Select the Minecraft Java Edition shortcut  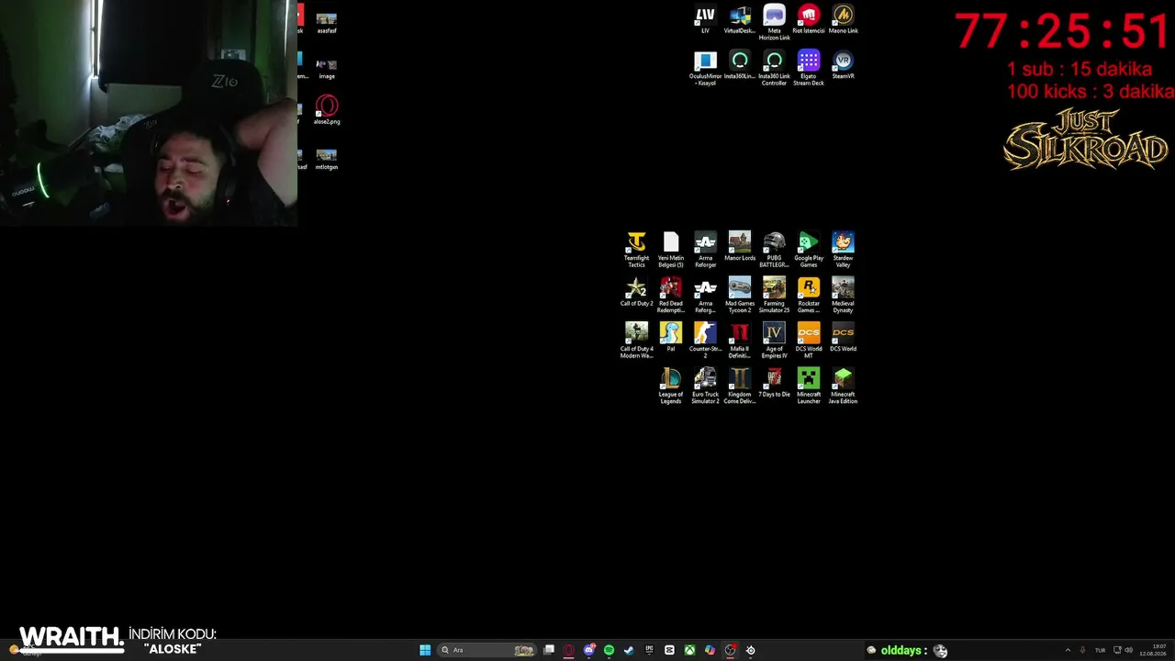(843, 387)
